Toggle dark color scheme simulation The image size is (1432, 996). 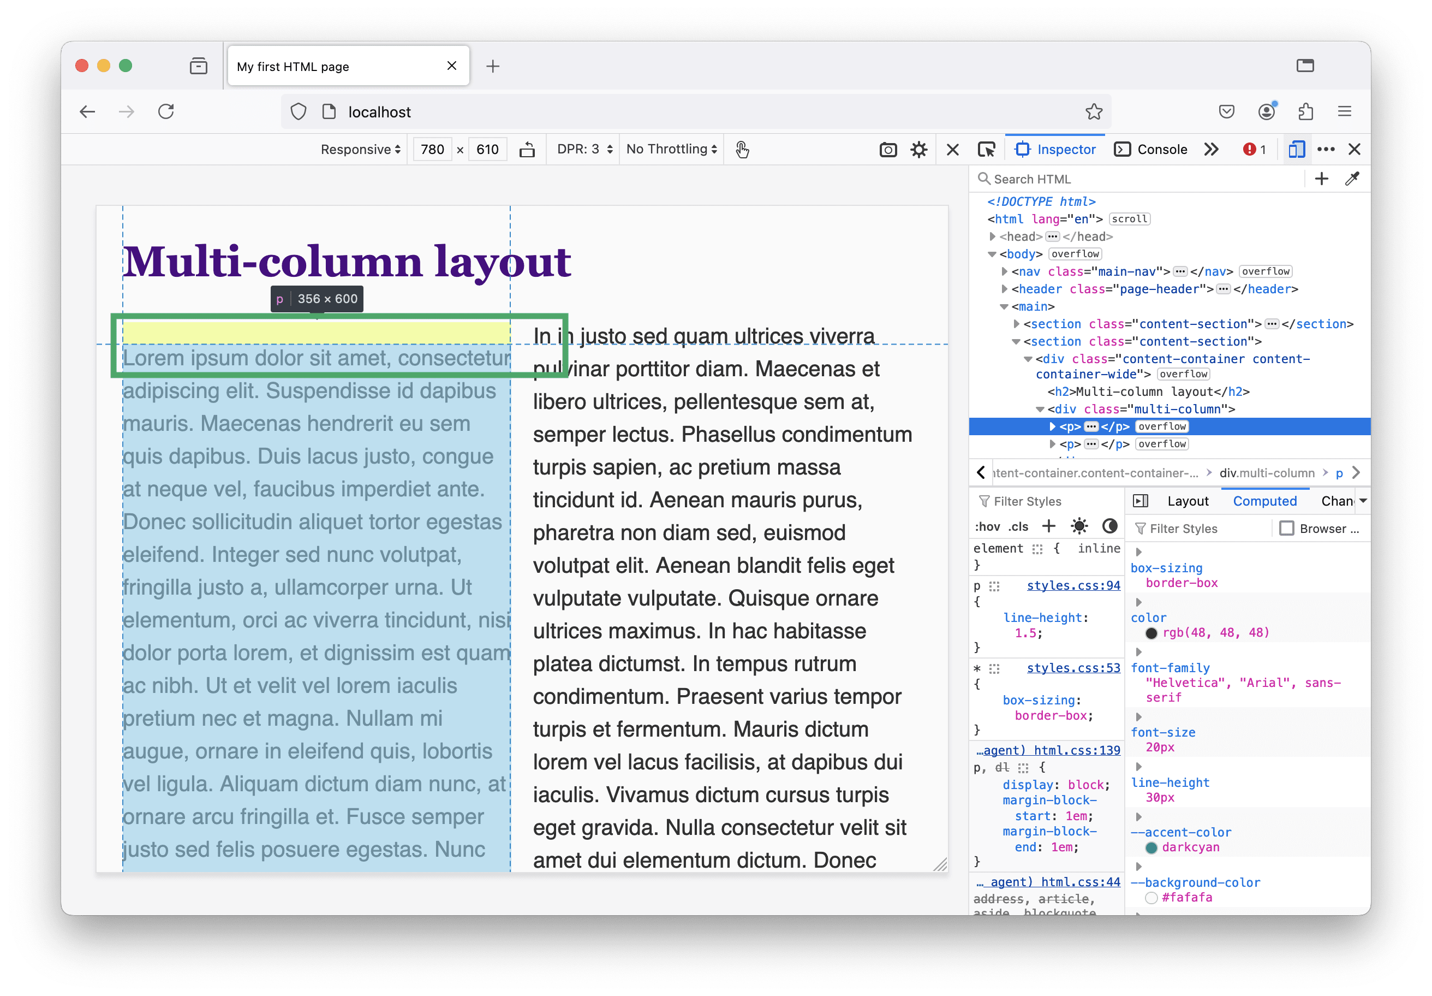click(x=1109, y=526)
